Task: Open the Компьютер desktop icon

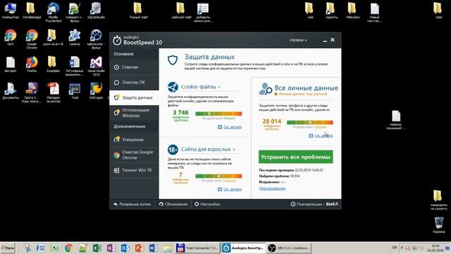Action: tap(11, 11)
